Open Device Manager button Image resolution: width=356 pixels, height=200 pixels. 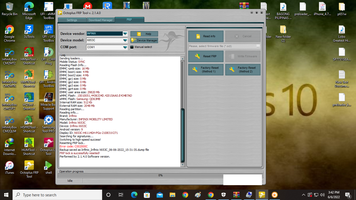[144, 40]
